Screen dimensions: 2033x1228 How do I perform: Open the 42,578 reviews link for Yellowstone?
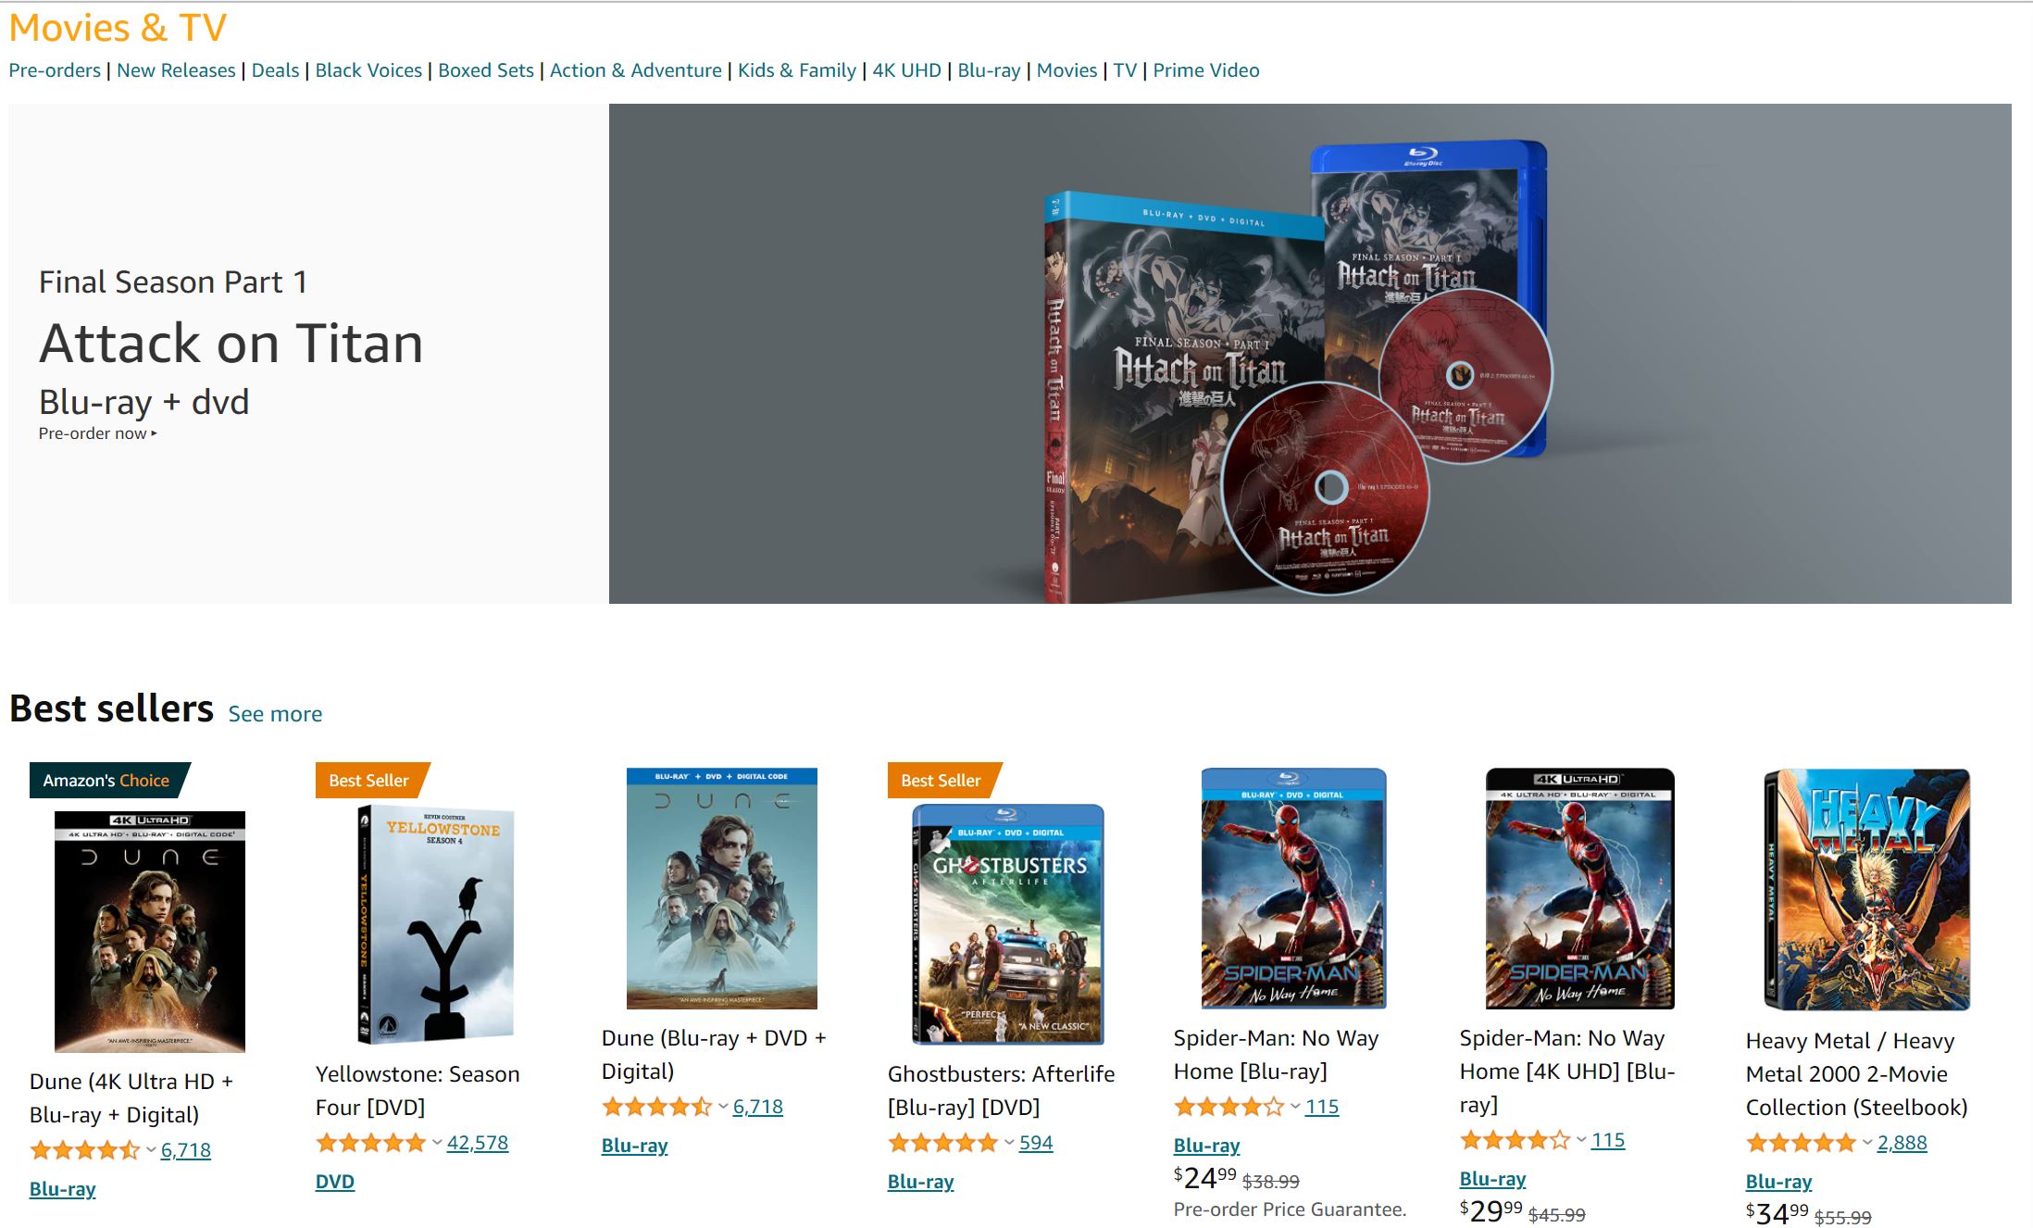478,1143
